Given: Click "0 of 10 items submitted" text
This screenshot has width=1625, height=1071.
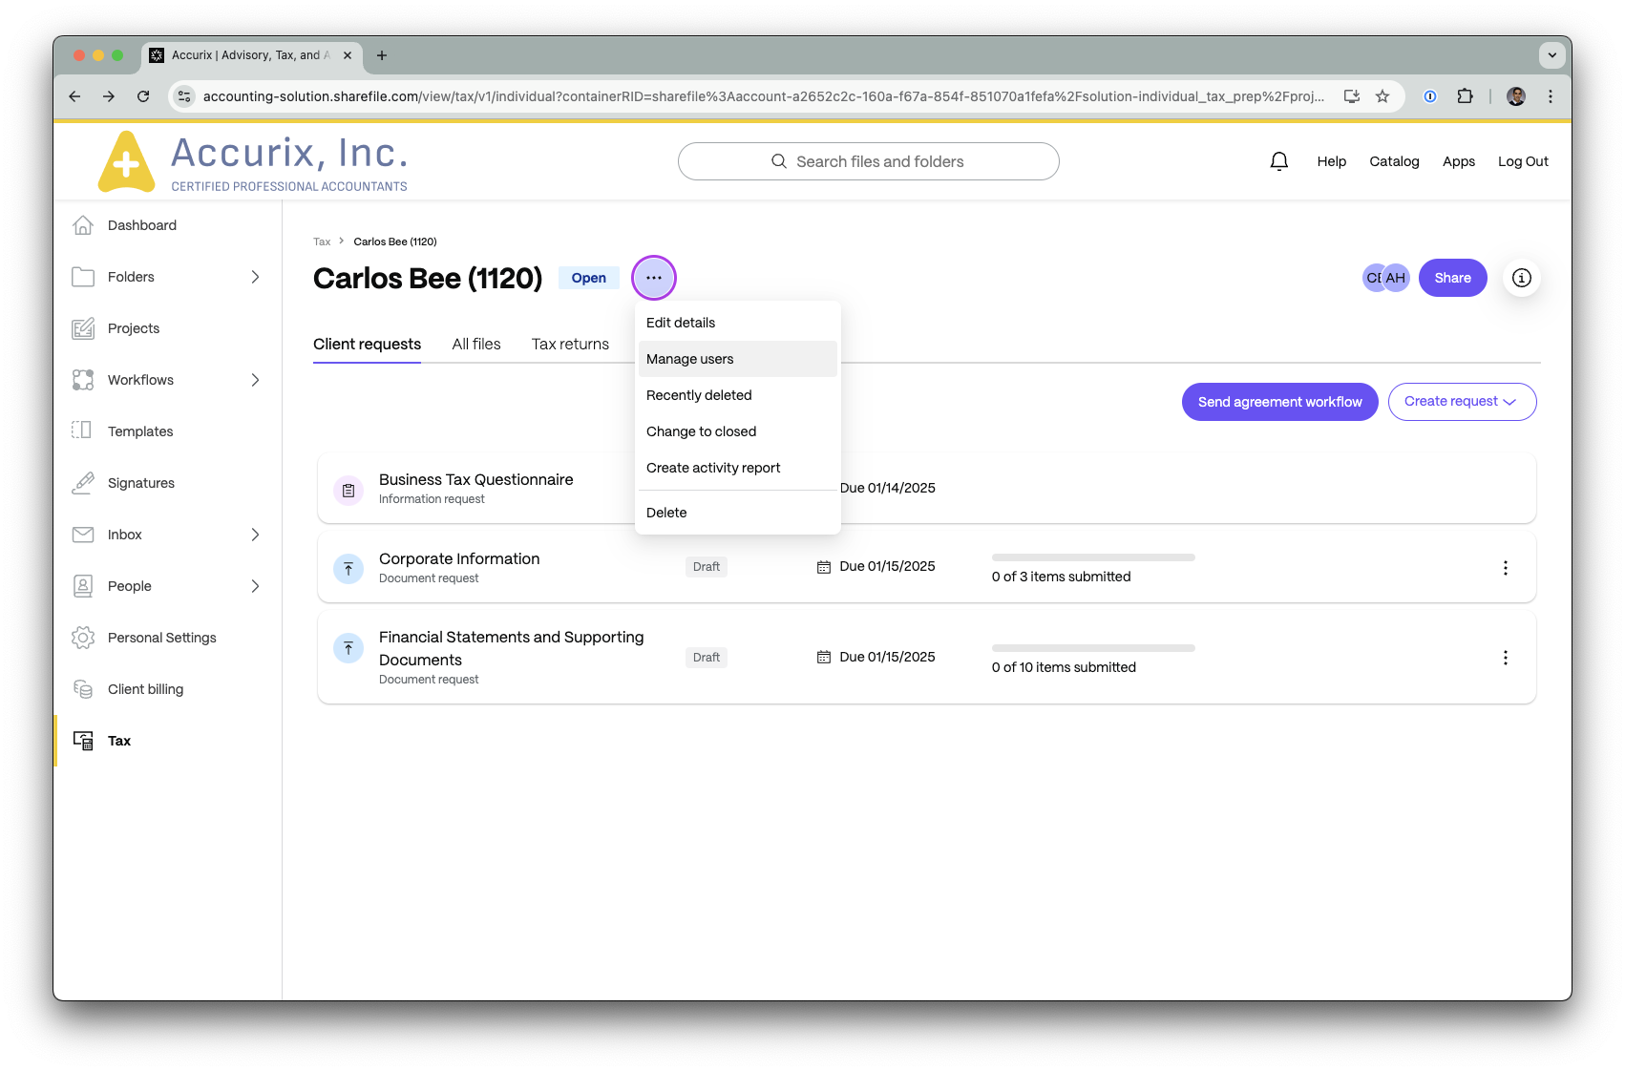Looking at the screenshot, I should (1064, 667).
